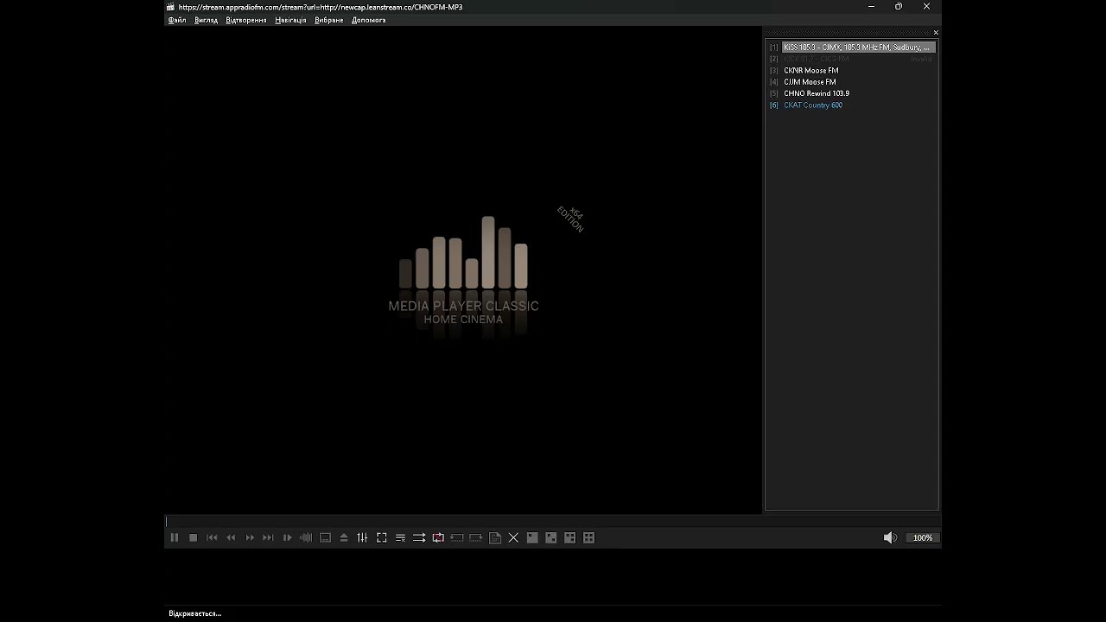1106x622 pixels.
Task: Toggle the red repeat loop icon
Action: 438,537
